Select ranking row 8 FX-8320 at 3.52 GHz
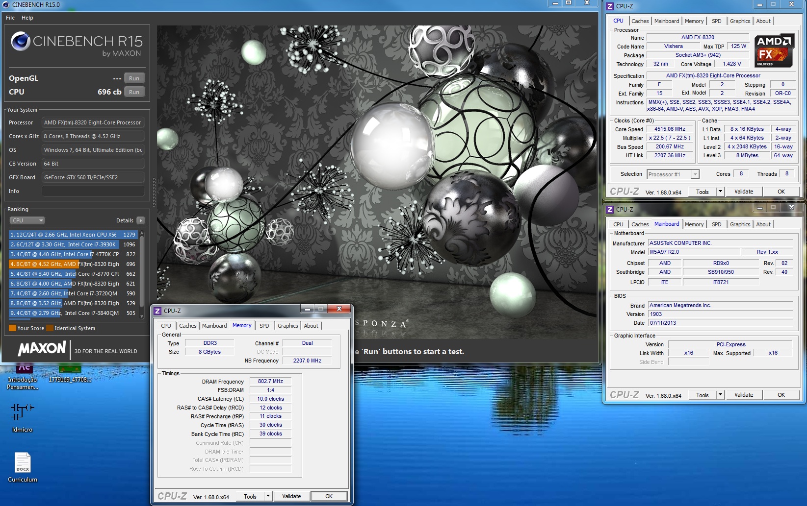 (x=73, y=303)
